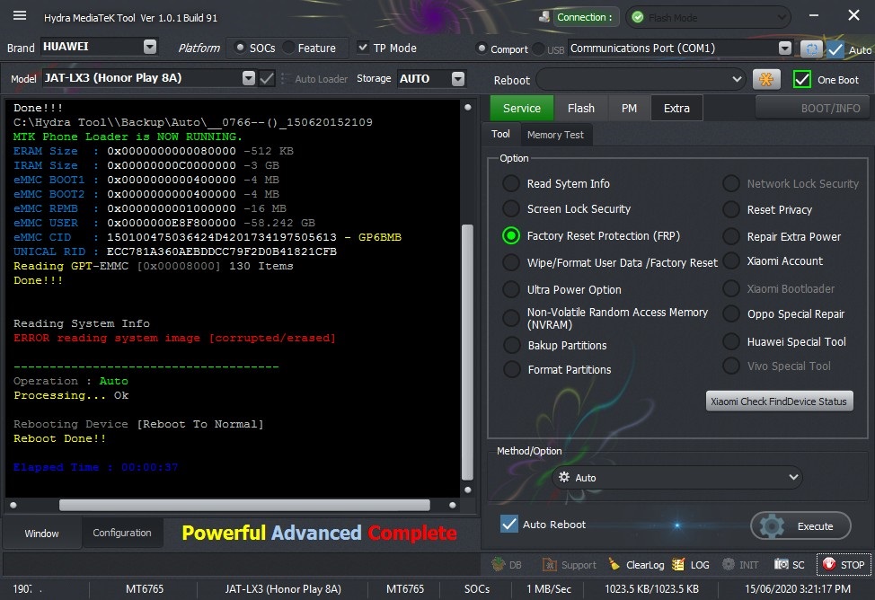
Task: Expand the Brand HUAWEI dropdown
Action: 150,47
